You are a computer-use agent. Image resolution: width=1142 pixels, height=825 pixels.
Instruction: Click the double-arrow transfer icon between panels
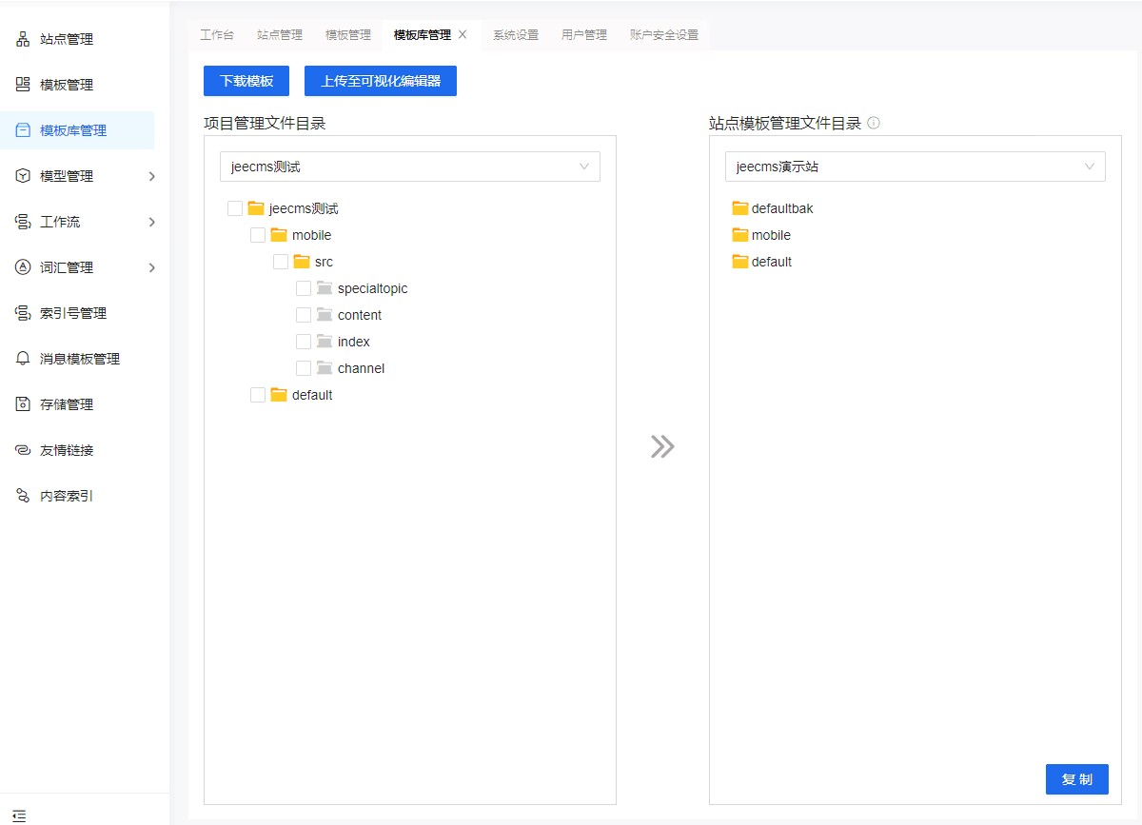[662, 446]
